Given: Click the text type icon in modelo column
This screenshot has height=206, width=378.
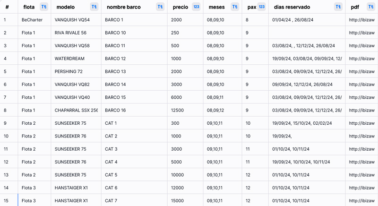Looking at the screenshot, I should (x=94, y=7).
